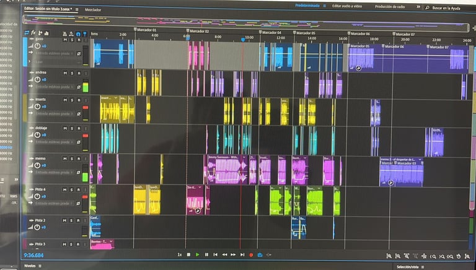Move playhead to next marker
476x270 pixels.
click(242, 255)
